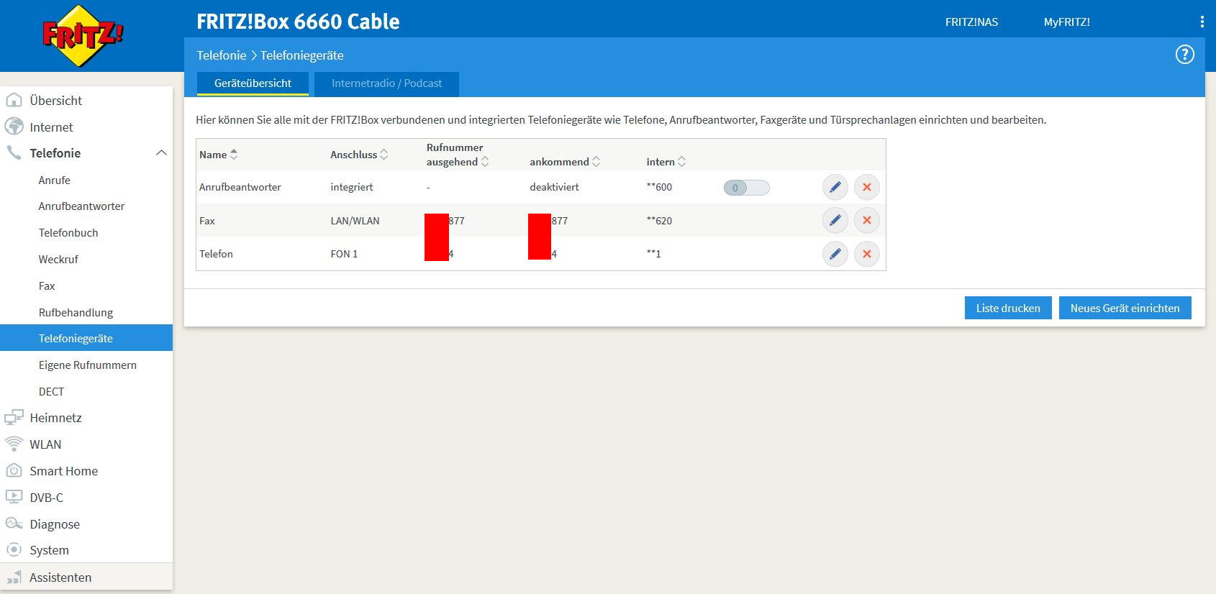Click the Fax name cell in the table
1216x594 pixels.
tap(207, 220)
